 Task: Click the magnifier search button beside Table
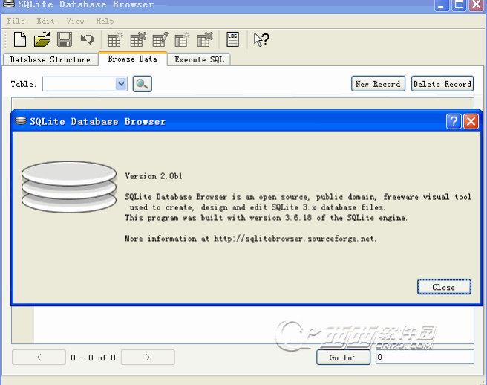(x=143, y=84)
